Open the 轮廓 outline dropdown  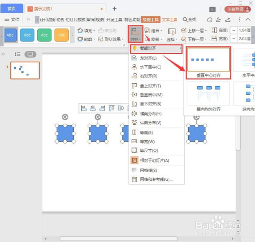86,39
